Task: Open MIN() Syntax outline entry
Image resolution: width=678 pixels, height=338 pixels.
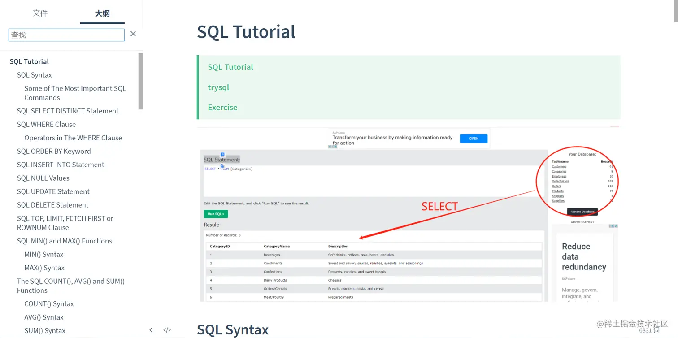Action: [x=44, y=254]
